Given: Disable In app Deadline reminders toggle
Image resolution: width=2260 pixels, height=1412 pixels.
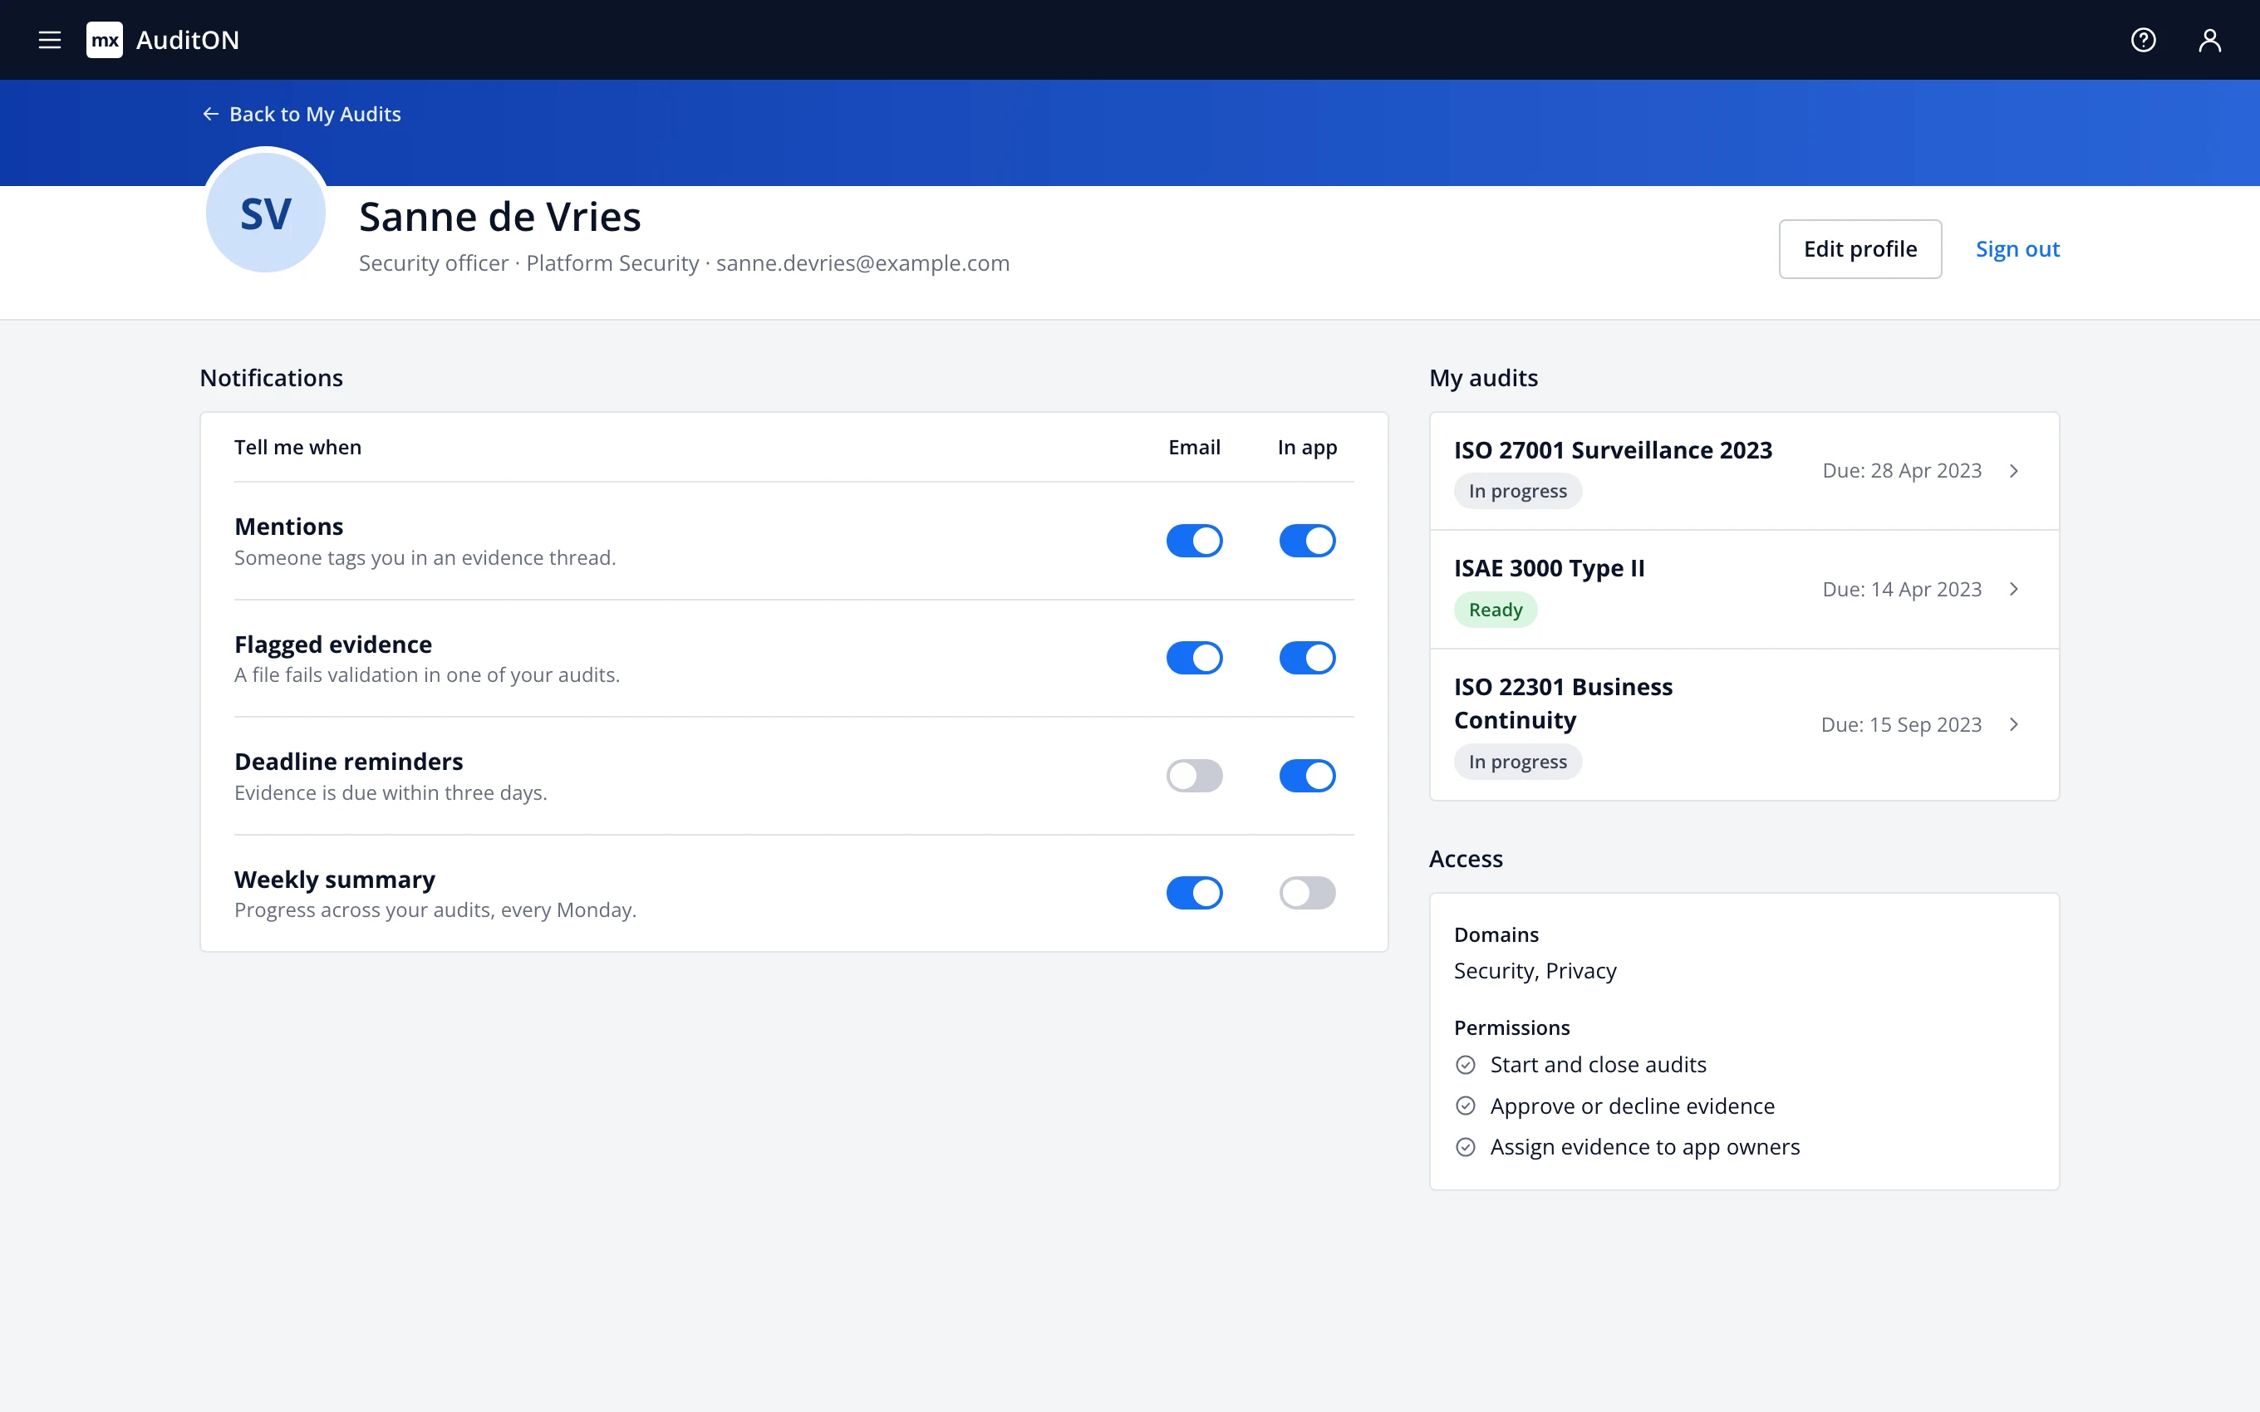Looking at the screenshot, I should [1308, 776].
